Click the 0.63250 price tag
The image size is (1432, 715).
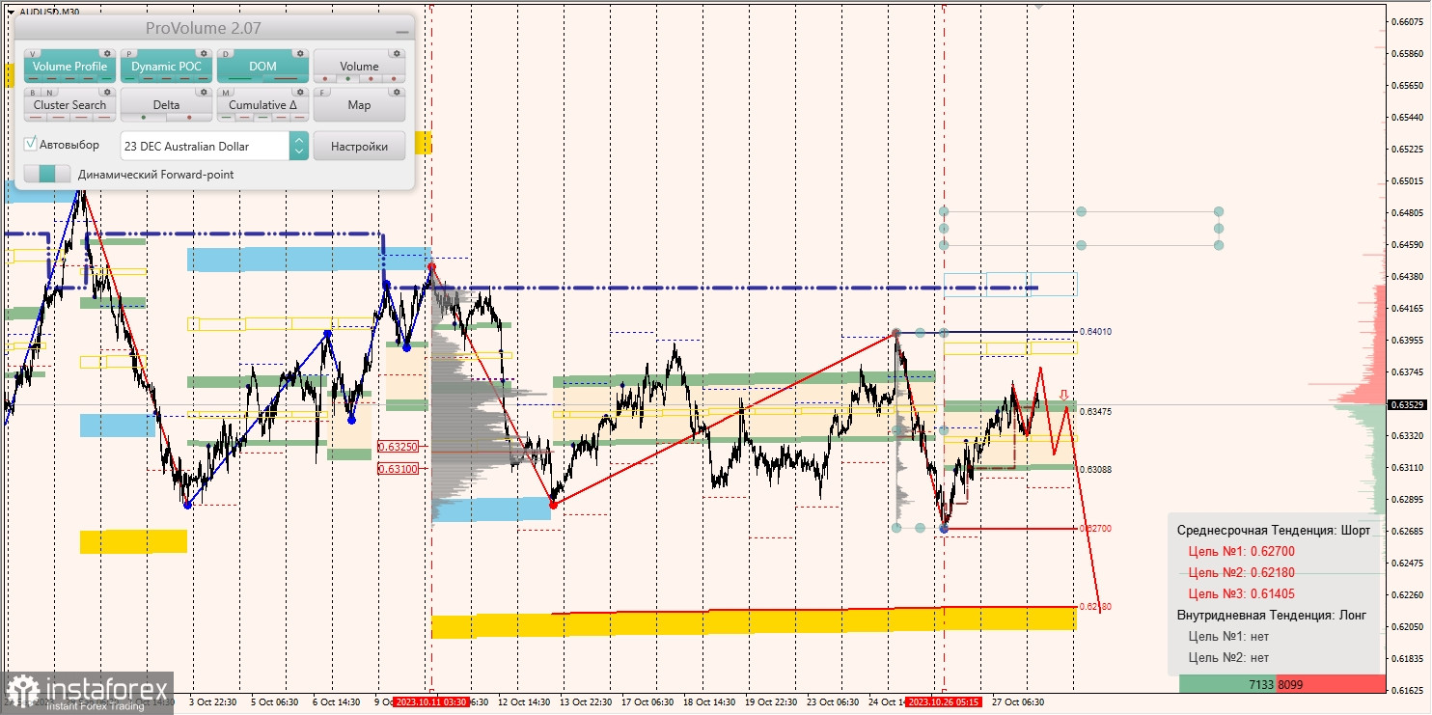(399, 447)
